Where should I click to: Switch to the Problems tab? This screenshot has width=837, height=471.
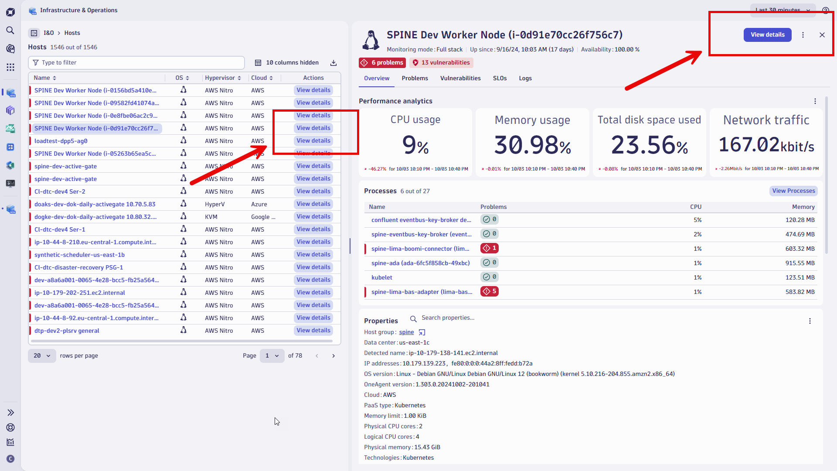pos(415,78)
